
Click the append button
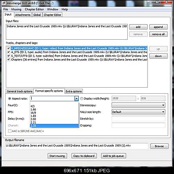[158, 27]
